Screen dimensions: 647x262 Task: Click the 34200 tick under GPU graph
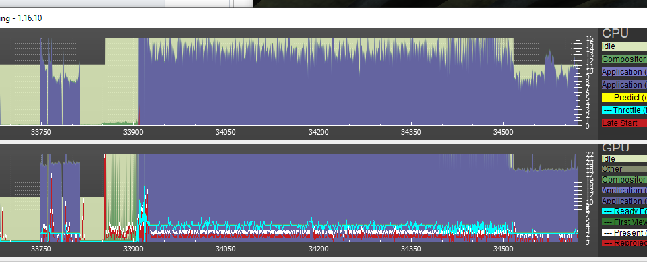click(319, 249)
